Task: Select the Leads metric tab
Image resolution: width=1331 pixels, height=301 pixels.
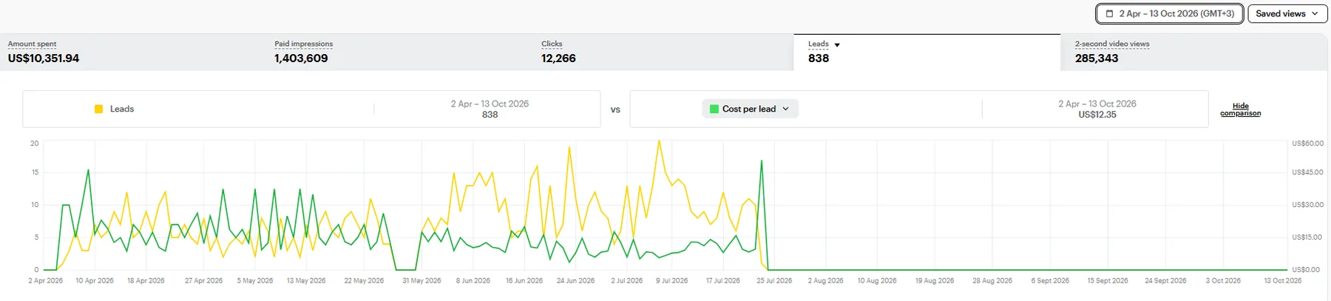Action: click(x=927, y=53)
